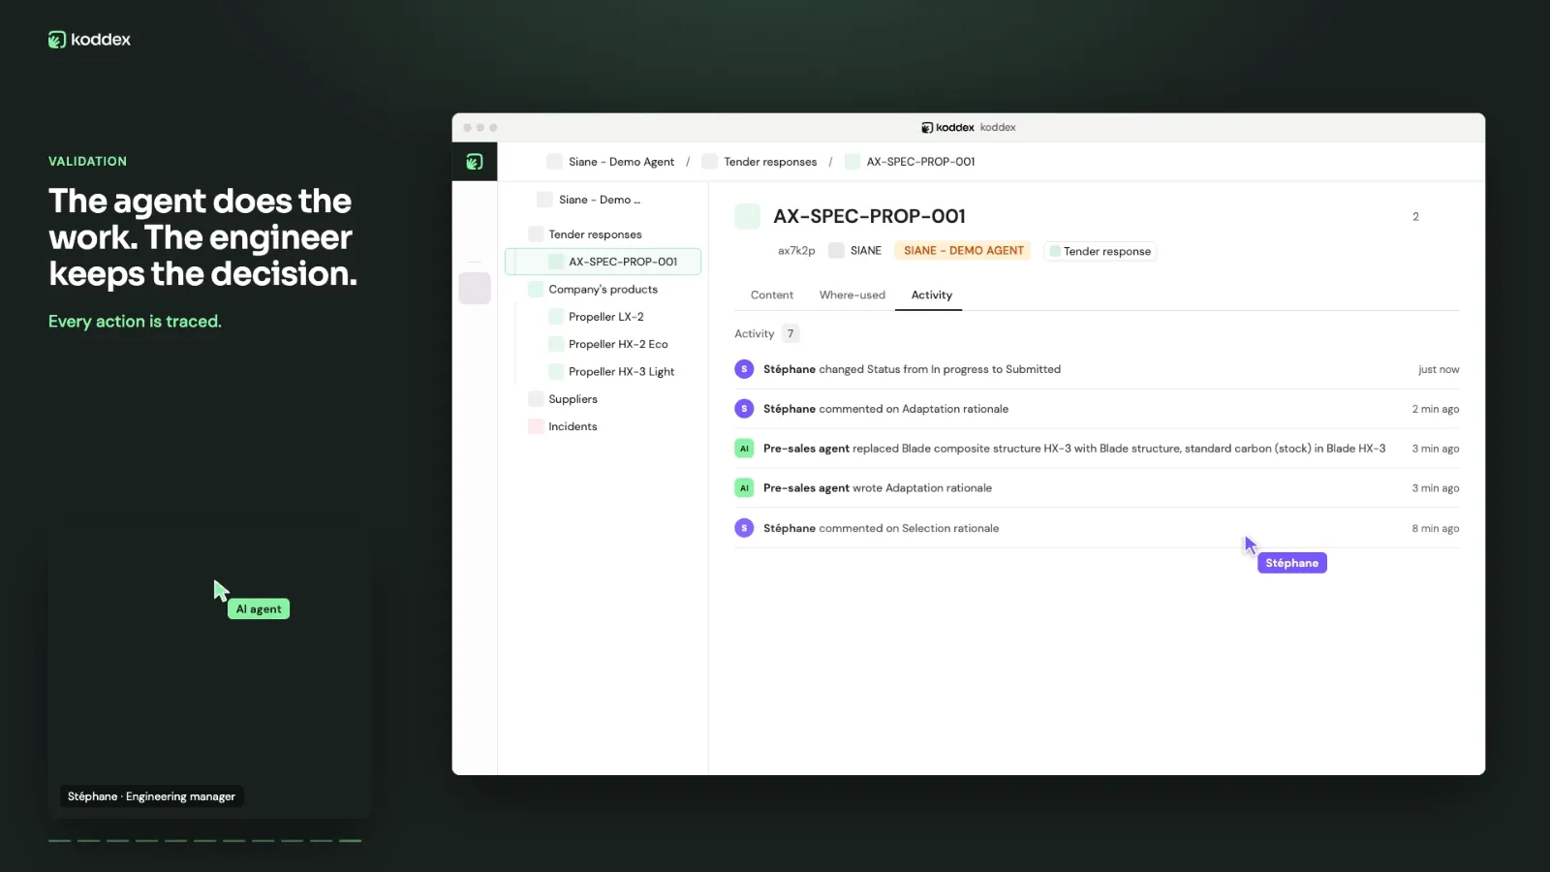Click AI avatar on replaced Blade composite row
The image size is (1550, 872).
(x=744, y=449)
